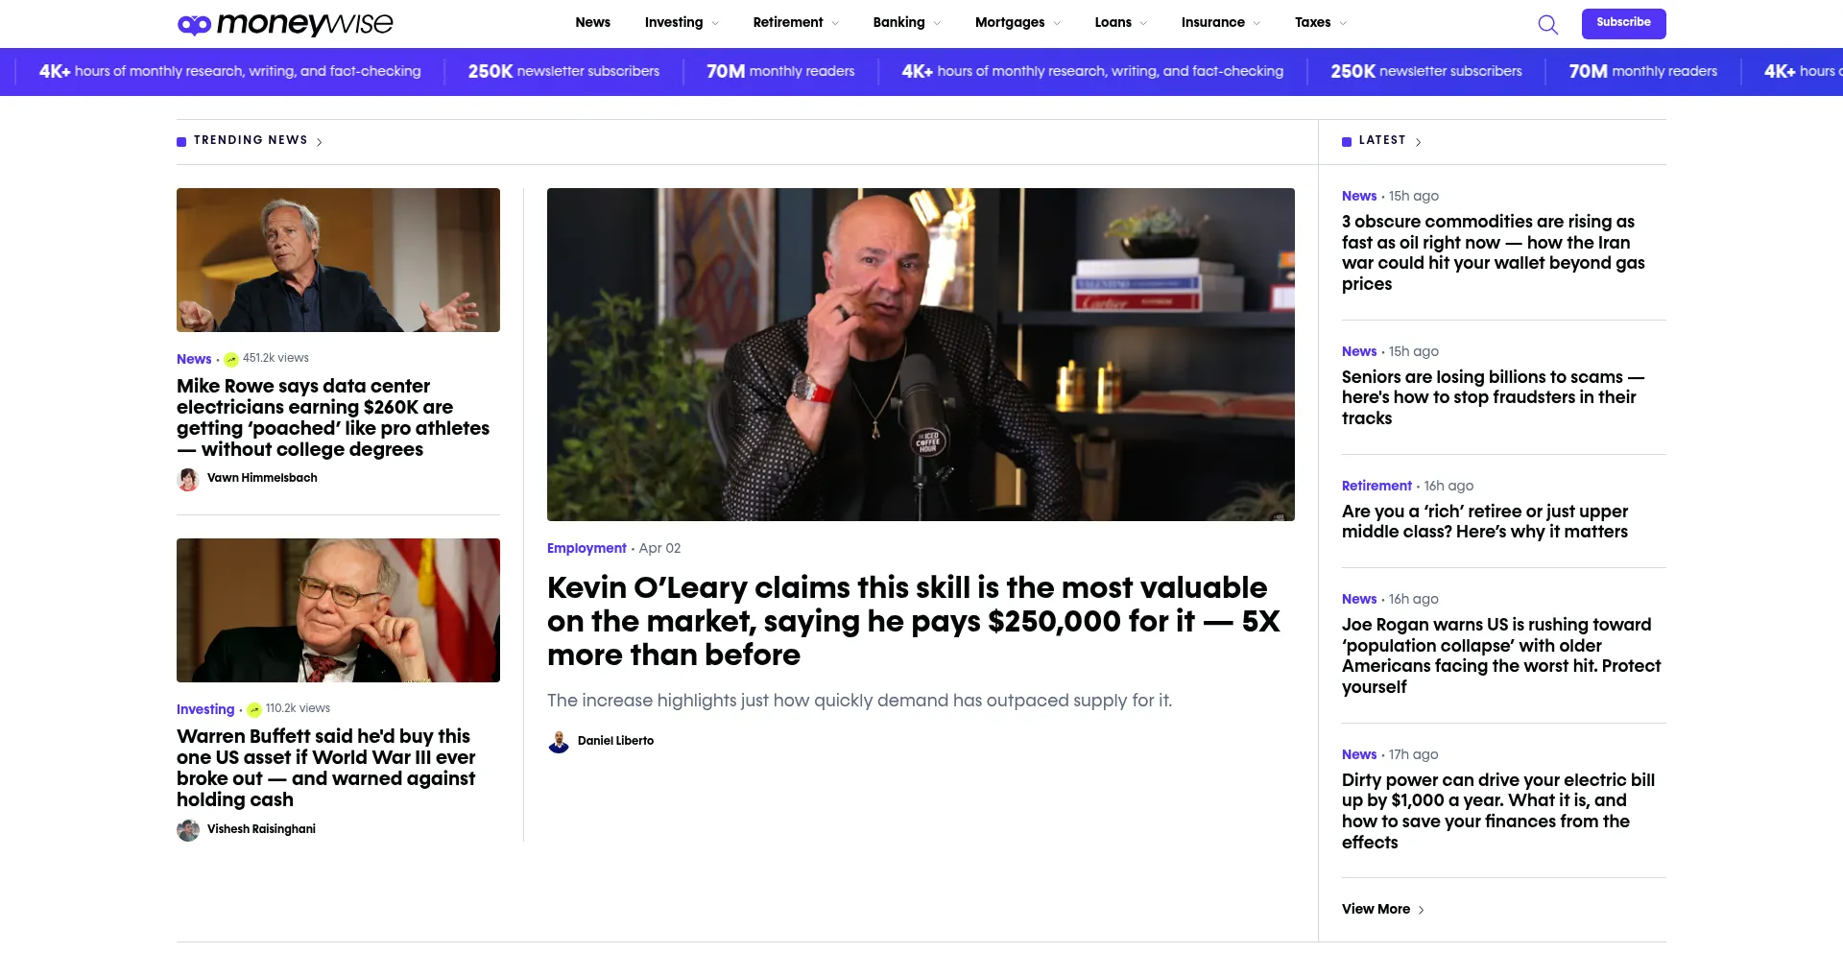
Task: Click News tag above Joe Rogan article
Action: [x=1359, y=599]
